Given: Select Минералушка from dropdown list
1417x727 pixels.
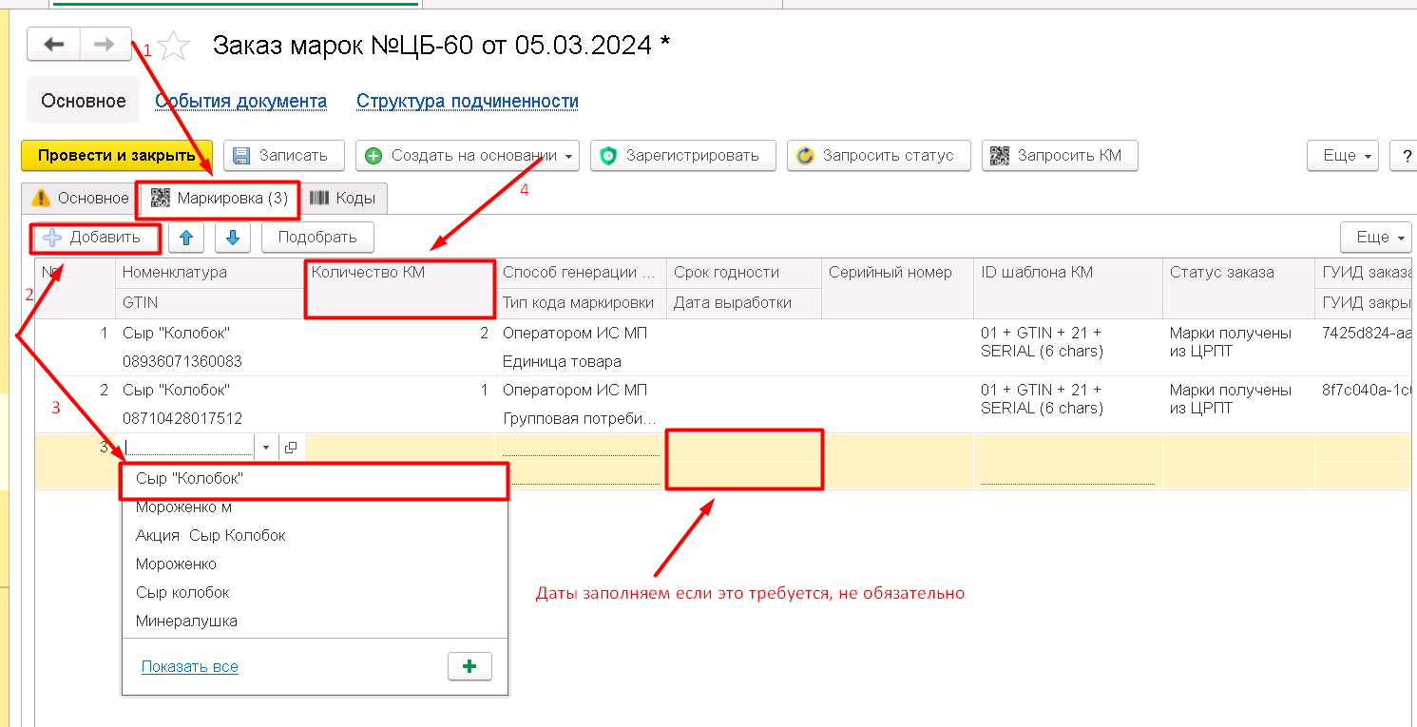Looking at the screenshot, I should [315, 622].
